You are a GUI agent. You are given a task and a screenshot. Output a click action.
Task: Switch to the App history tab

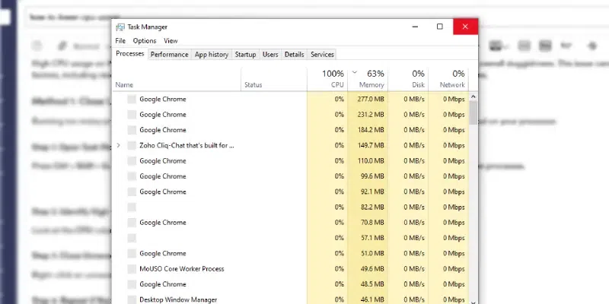click(x=212, y=55)
